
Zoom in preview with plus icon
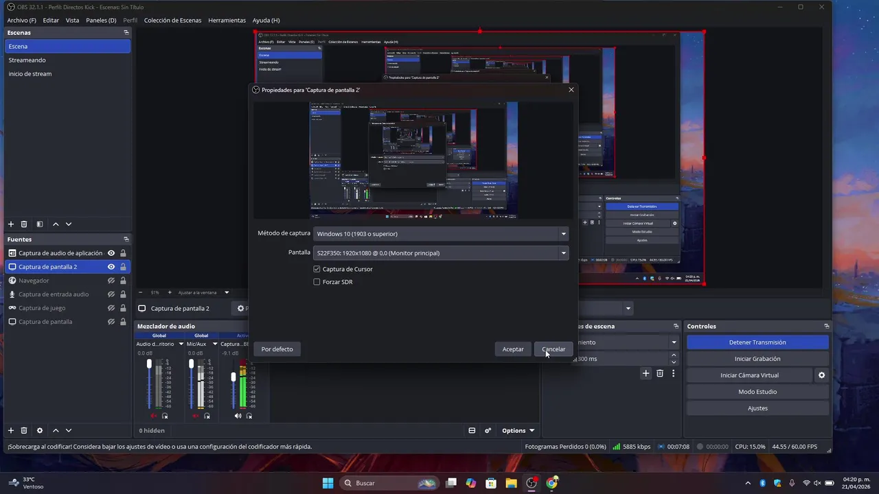pos(170,292)
